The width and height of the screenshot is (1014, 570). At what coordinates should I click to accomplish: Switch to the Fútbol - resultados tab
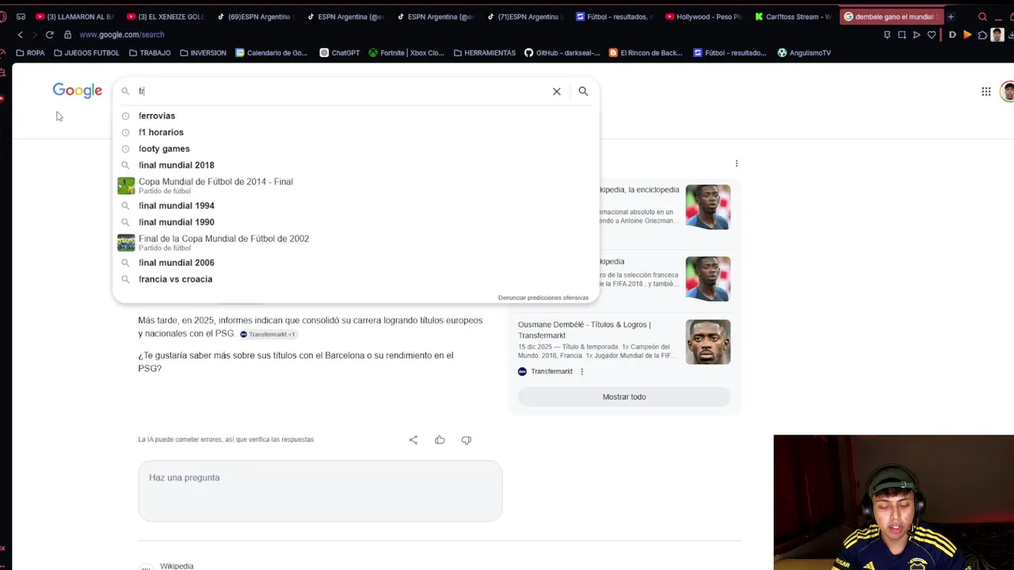click(x=614, y=17)
